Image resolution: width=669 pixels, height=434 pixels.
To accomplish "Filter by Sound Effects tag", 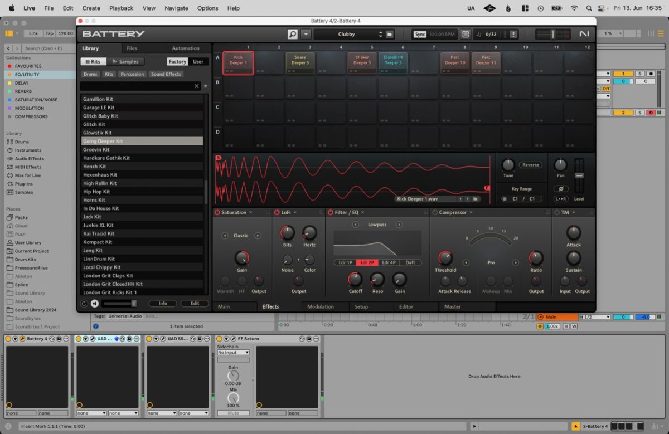I will coord(166,74).
